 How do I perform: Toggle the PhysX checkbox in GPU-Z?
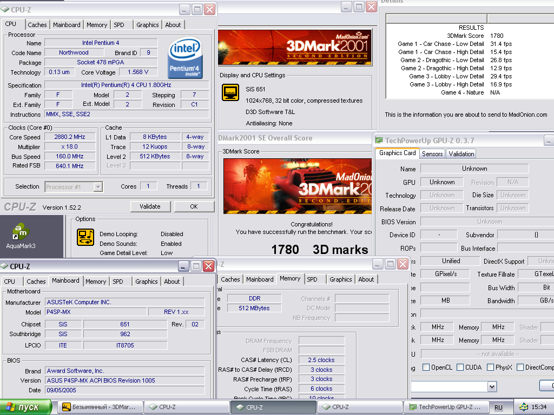[490, 367]
